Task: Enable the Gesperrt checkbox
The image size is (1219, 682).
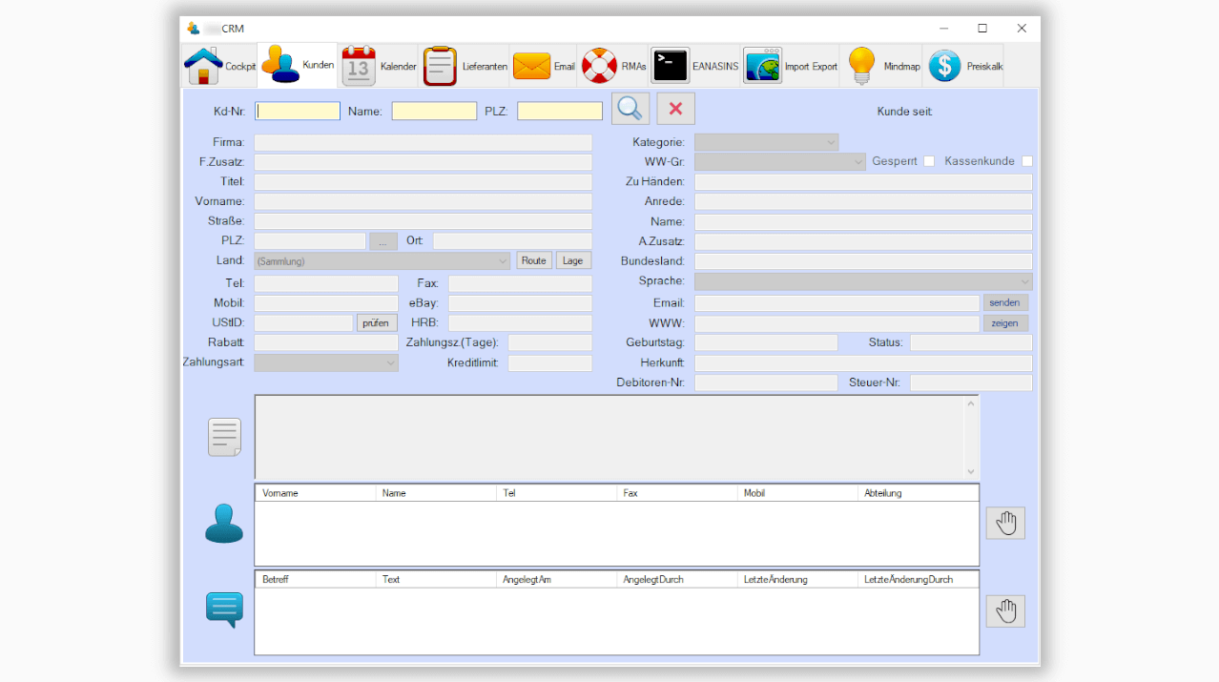Action: [x=929, y=161]
